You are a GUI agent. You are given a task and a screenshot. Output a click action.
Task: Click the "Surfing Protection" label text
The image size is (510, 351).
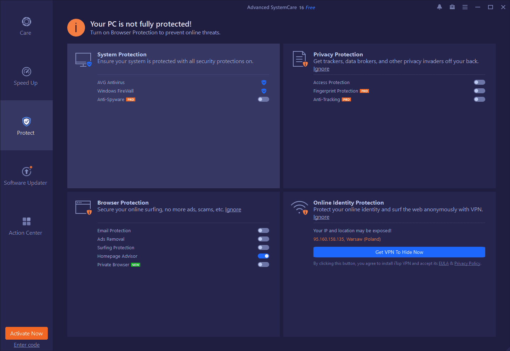[116, 248]
